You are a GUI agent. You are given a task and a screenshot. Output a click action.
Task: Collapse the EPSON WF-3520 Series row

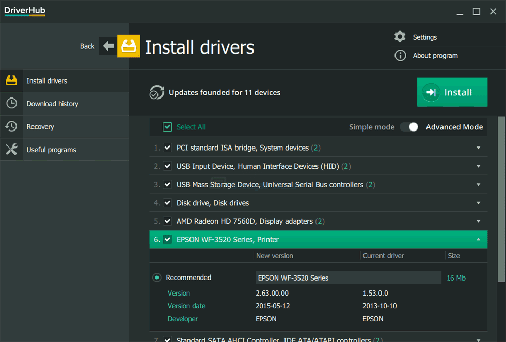478,239
